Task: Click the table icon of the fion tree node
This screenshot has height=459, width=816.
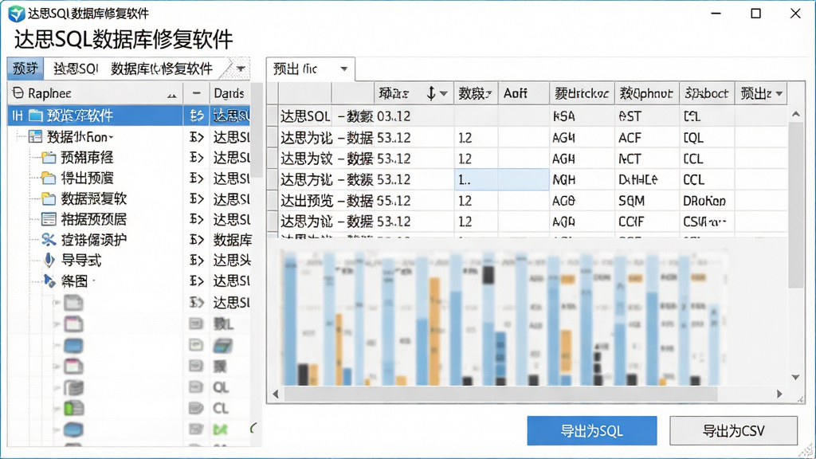Action: tap(35, 136)
